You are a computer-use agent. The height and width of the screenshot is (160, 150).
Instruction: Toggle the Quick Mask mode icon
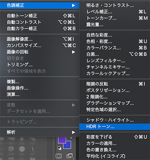click(x=58, y=156)
